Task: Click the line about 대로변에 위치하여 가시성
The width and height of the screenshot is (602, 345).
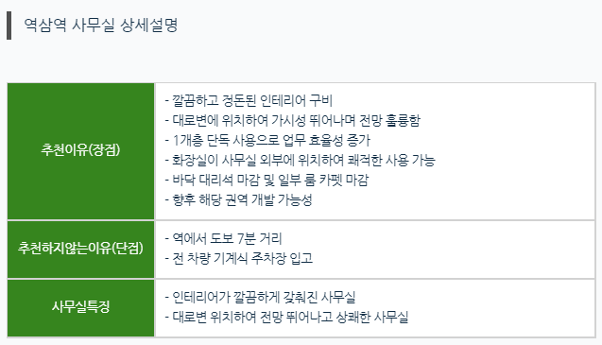Action: (293, 121)
